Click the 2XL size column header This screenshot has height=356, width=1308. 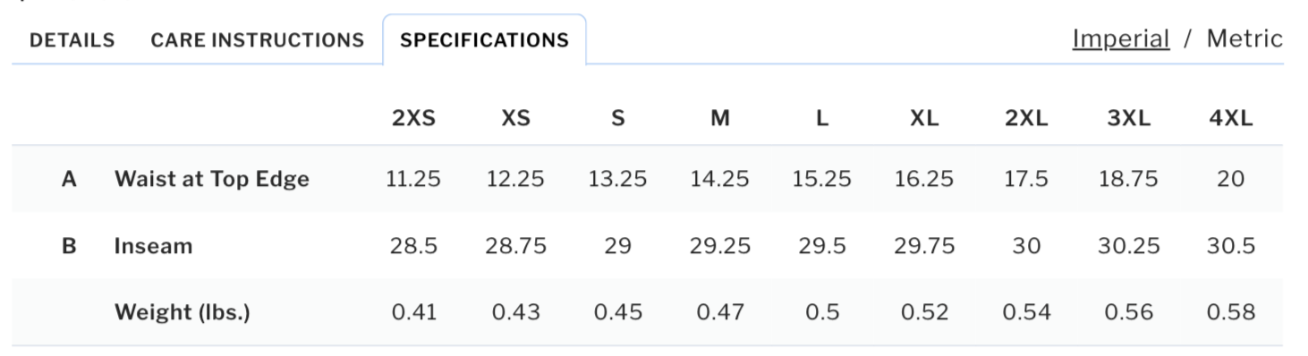(x=1026, y=118)
